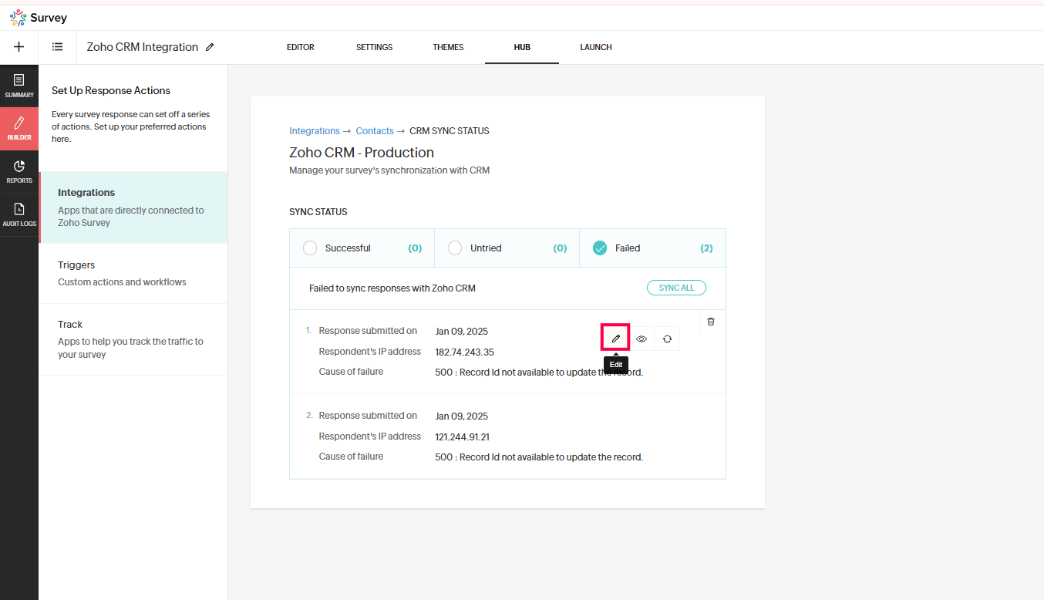
Task: Click the Set Up Response Actions heading
Action: click(x=111, y=90)
